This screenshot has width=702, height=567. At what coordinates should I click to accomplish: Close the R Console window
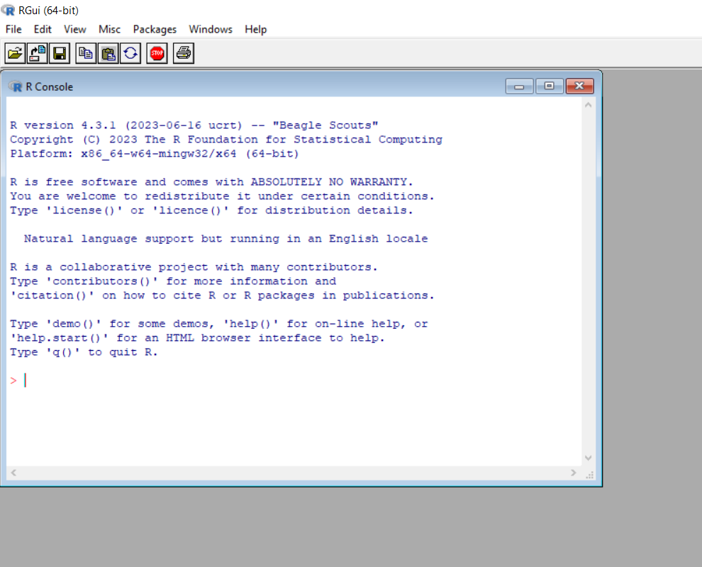click(x=580, y=86)
